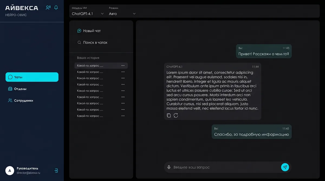Click the people icon next to Сотрудники
The width and height of the screenshot is (325, 181).
point(10,100)
